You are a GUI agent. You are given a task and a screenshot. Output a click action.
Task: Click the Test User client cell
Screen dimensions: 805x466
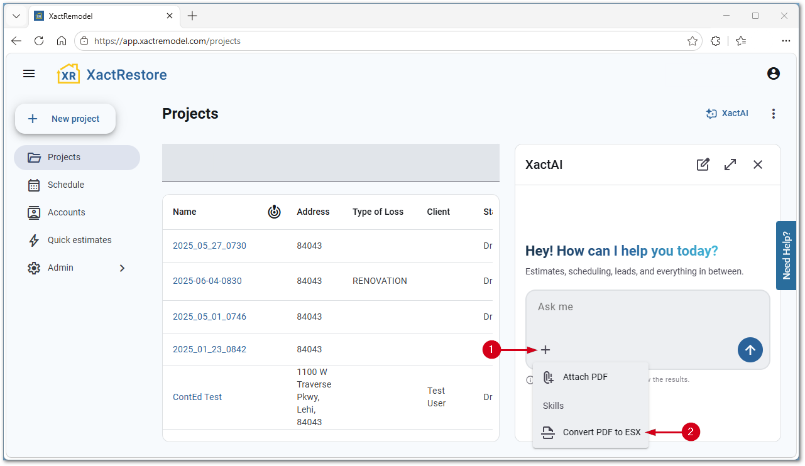pyautogui.click(x=437, y=397)
